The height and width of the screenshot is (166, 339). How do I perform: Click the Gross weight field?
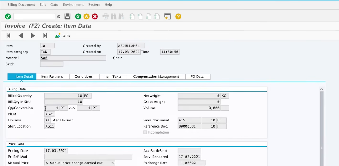coord(199,102)
